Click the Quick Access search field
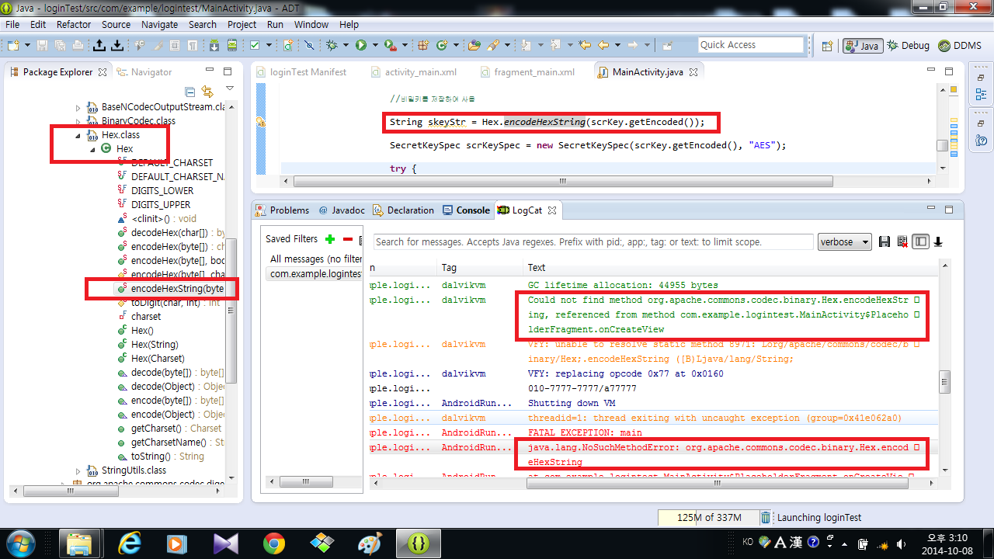 (751, 45)
